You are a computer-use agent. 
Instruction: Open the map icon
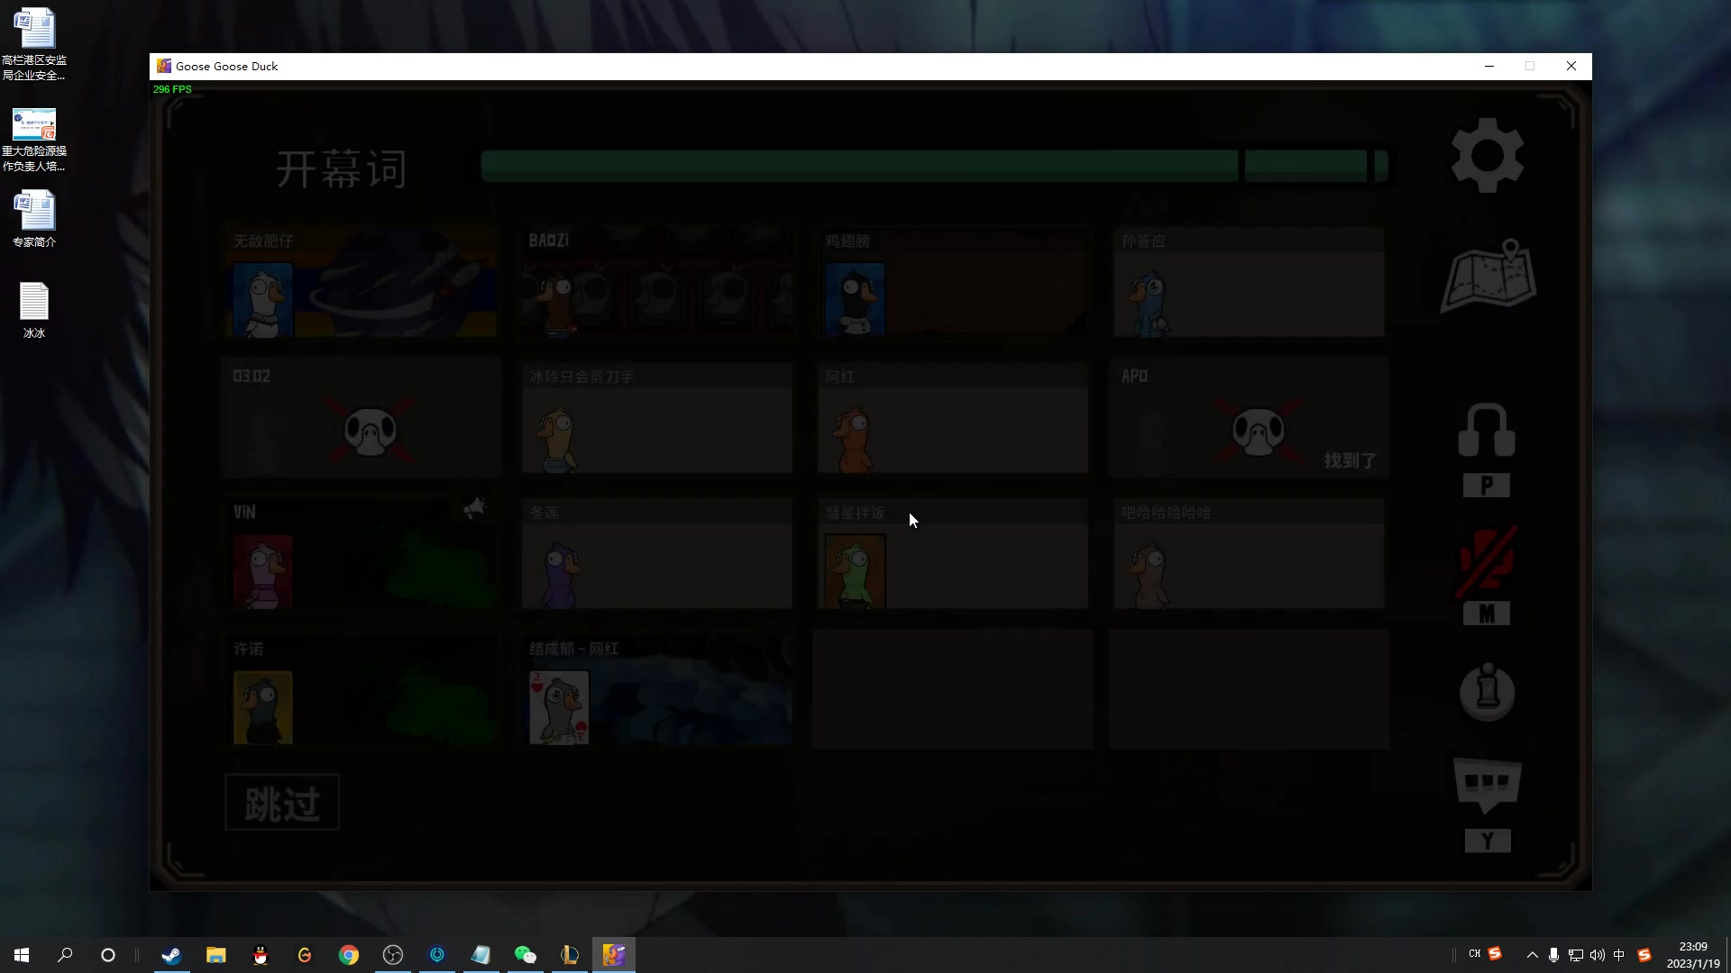click(1488, 277)
